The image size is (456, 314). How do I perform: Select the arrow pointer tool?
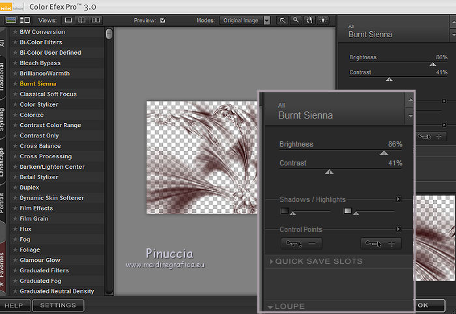tap(283, 20)
